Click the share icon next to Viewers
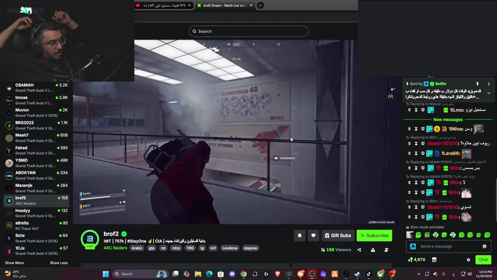This screenshot has width=497, height=280. pyautogui.click(x=359, y=250)
